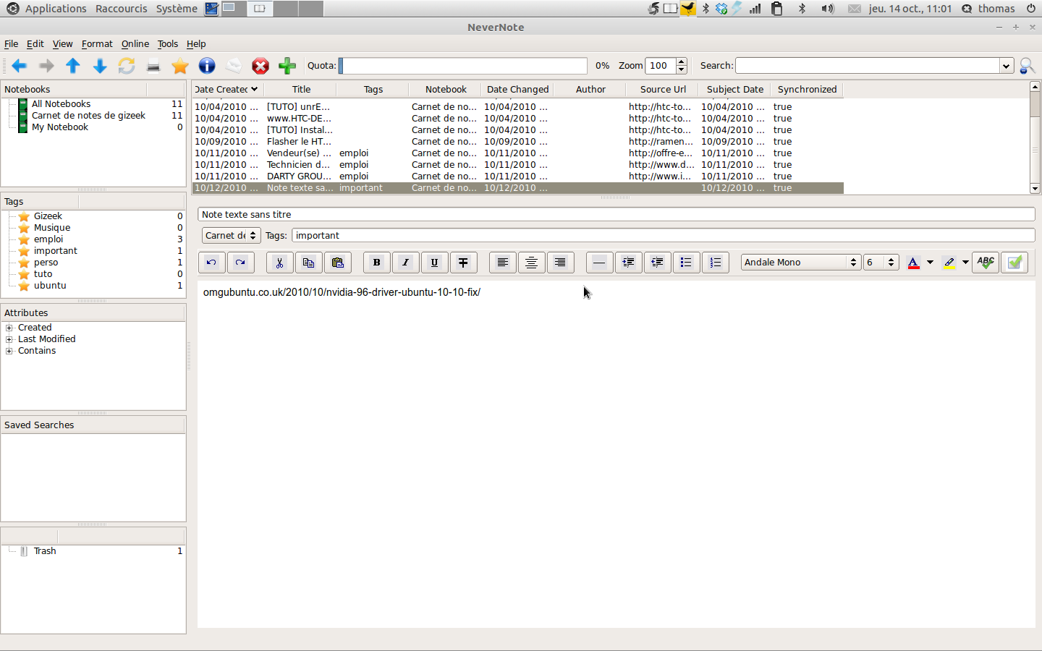Screen dimensions: 1042x651
Task: Align text left
Action: [x=502, y=263]
